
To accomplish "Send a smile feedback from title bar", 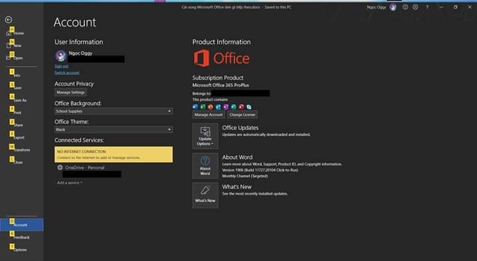I will click(405, 7).
